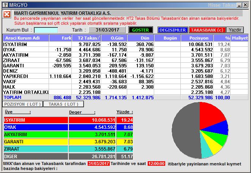Open the question mark help icon in title bar

tap(5, 5)
